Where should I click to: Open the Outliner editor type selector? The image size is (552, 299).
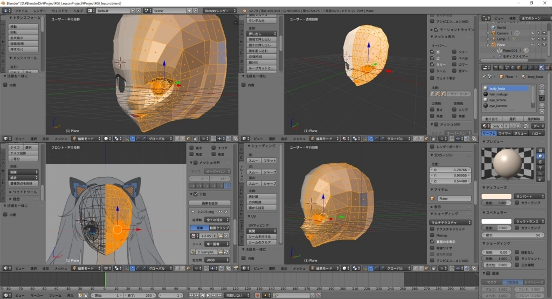[487, 18]
